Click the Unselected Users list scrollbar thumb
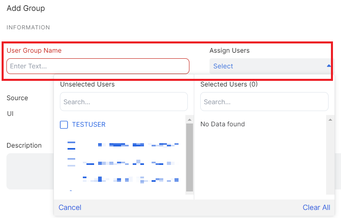Image resolution: width=341 pixels, height=218 pixels. (189, 157)
